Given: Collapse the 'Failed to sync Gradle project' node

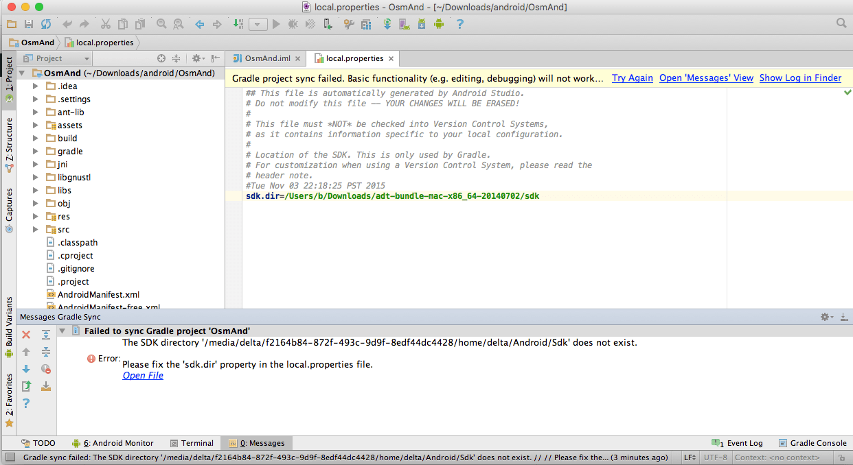Looking at the screenshot, I should pos(62,331).
